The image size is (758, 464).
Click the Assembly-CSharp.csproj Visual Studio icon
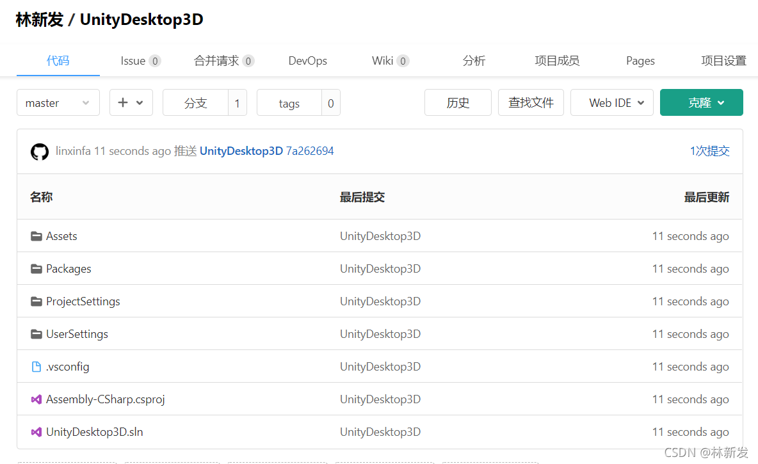[x=36, y=399]
